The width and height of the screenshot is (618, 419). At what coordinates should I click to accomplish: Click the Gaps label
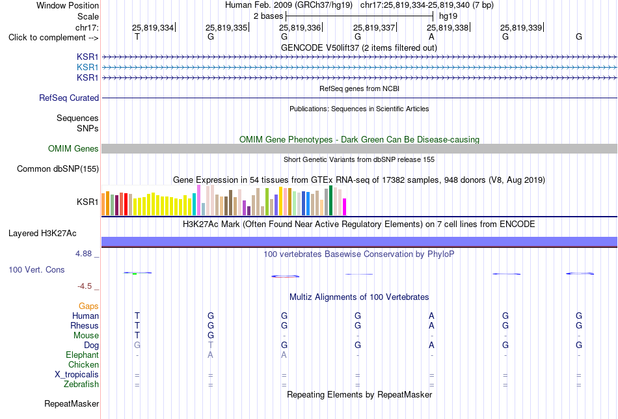[x=88, y=306]
